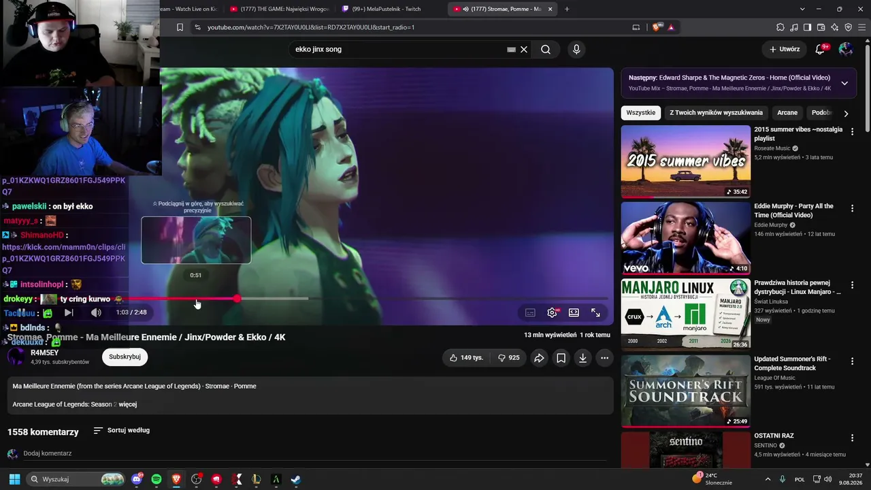This screenshot has height=490, width=871.
Task: Open the account avatar menu
Action: [x=846, y=49]
